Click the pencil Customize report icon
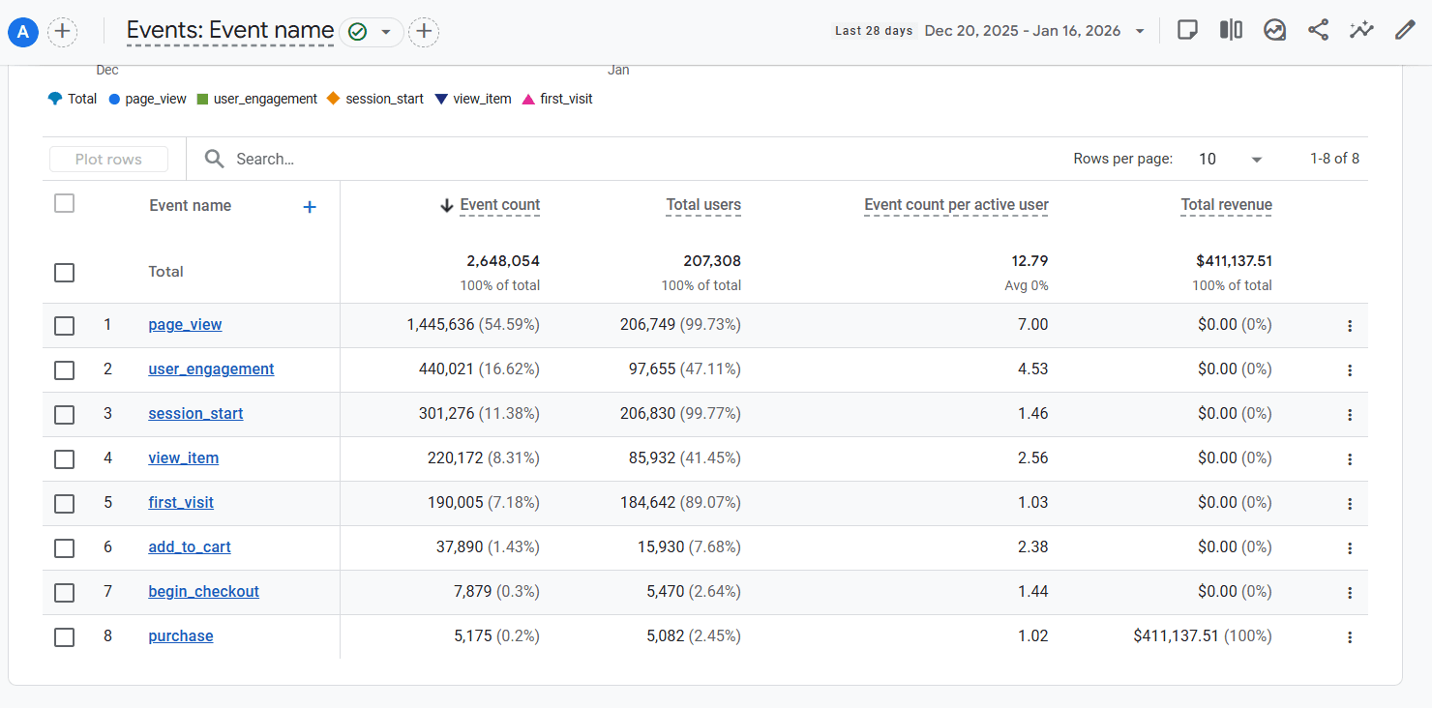 1405,31
